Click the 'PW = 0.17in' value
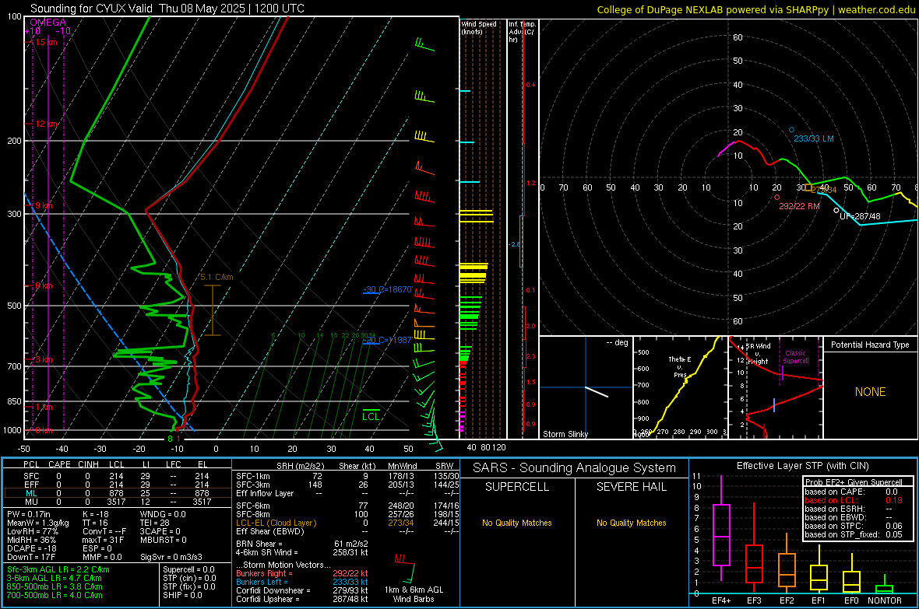Image resolution: width=919 pixels, height=609 pixels. click(29, 514)
